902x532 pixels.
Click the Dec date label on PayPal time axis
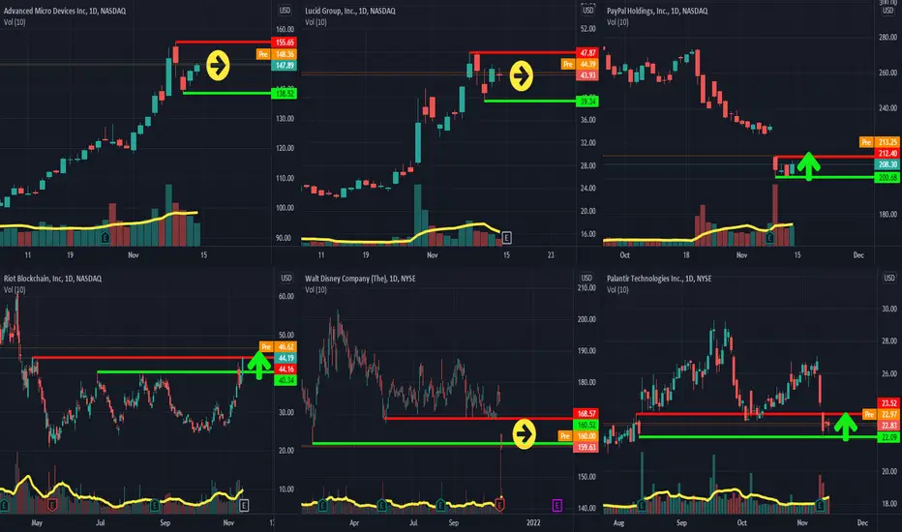[x=858, y=254]
